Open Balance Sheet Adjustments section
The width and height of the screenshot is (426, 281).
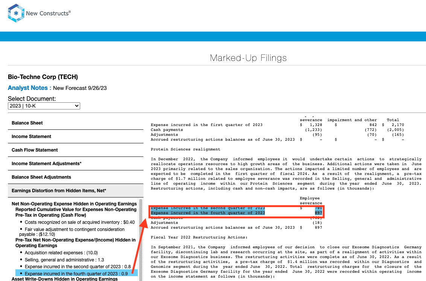tap(76, 177)
